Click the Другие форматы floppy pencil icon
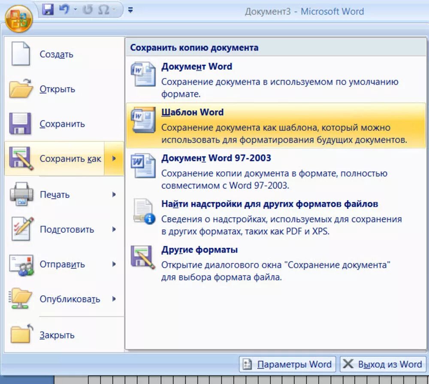This screenshot has height=384, width=429. click(143, 257)
